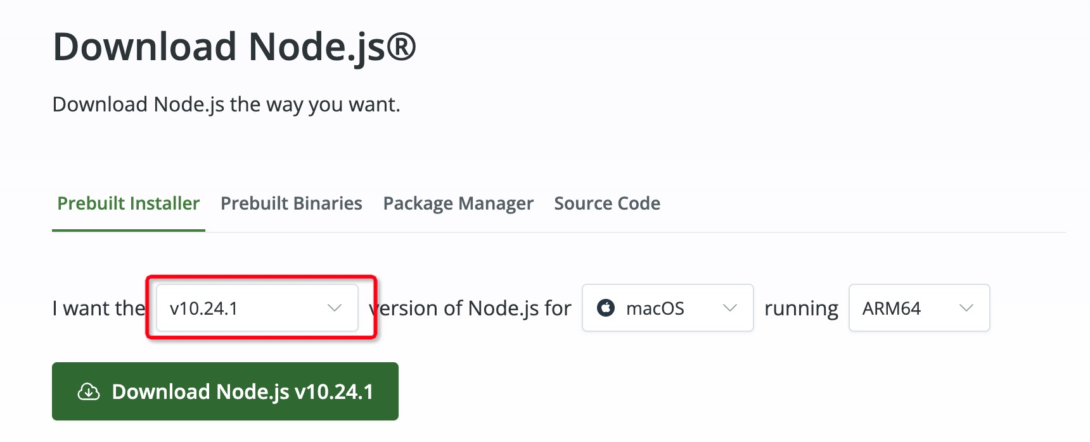Click the Download Node.js v10.24.1 button
Image resolution: width=1090 pixels, height=442 pixels.
(225, 391)
